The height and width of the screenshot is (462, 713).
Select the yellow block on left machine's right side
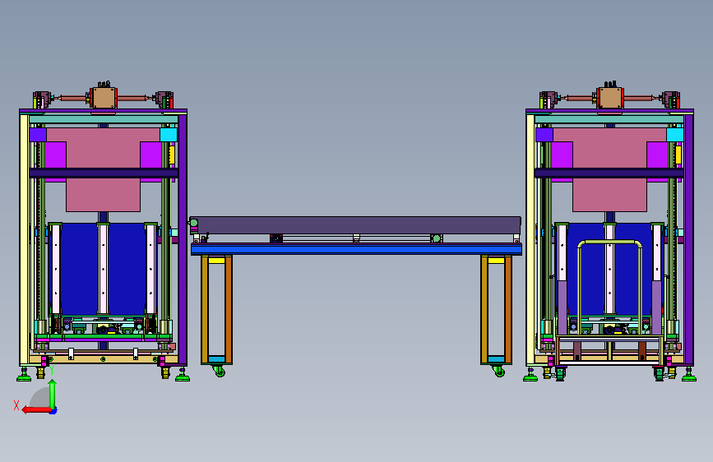pyautogui.click(x=172, y=155)
